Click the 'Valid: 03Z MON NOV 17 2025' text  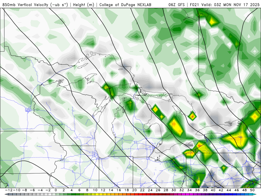pos(230,5)
